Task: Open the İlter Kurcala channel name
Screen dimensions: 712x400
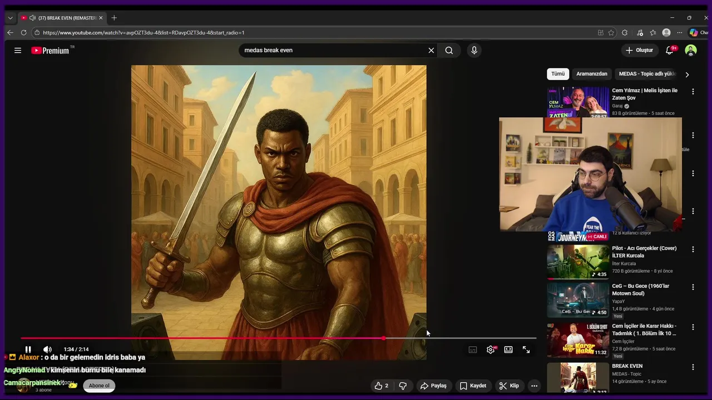Action: pyautogui.click(x=625, y=263)
